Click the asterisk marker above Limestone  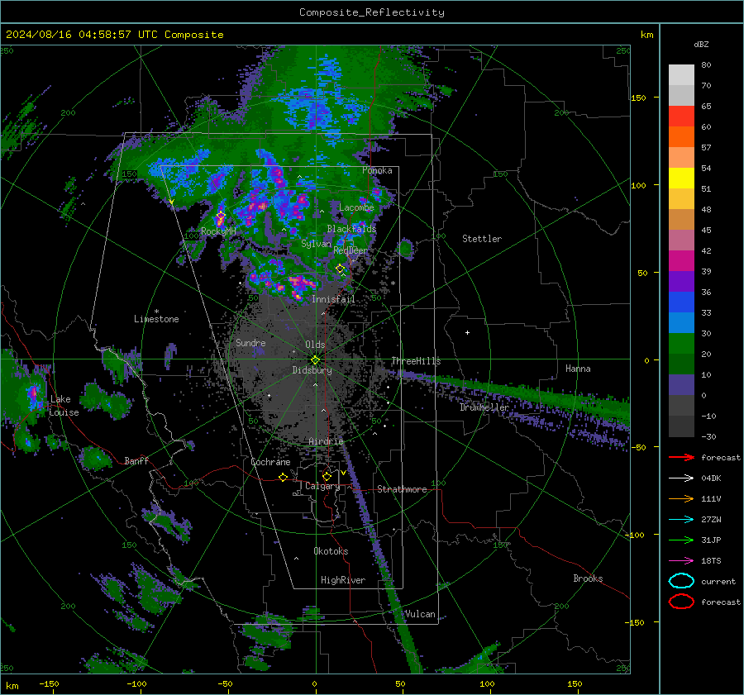(156, 312)
